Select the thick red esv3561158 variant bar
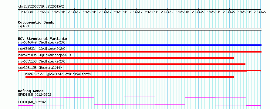The image size is (270, 109). [141, 71]
